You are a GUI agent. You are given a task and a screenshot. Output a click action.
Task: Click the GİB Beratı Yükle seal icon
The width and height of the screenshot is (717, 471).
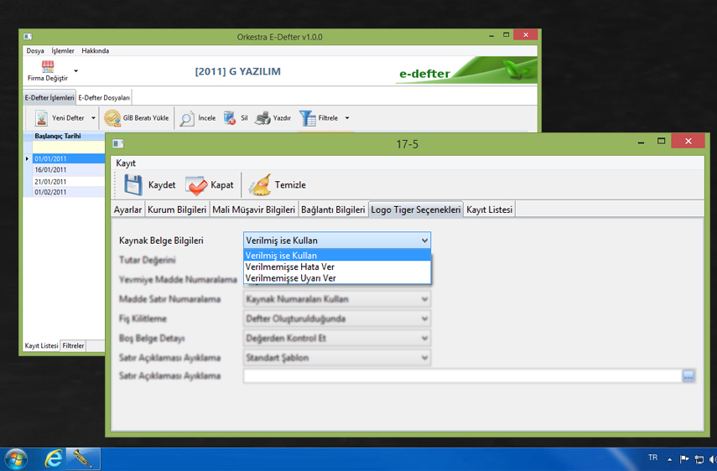coord(112,118)
